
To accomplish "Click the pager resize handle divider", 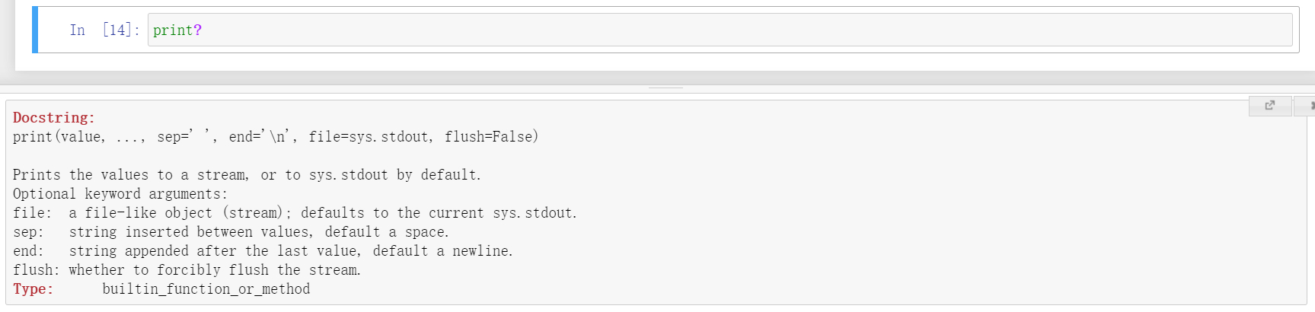I will [x=665, y=88].
